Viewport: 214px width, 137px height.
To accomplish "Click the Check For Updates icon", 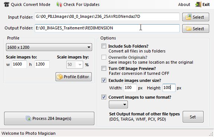I will (59, 4).
